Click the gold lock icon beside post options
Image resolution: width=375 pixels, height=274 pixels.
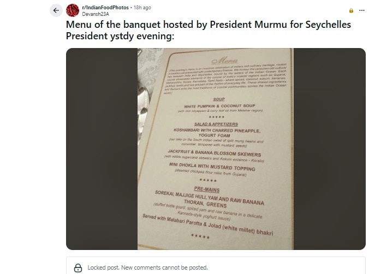tap(350, 10)
